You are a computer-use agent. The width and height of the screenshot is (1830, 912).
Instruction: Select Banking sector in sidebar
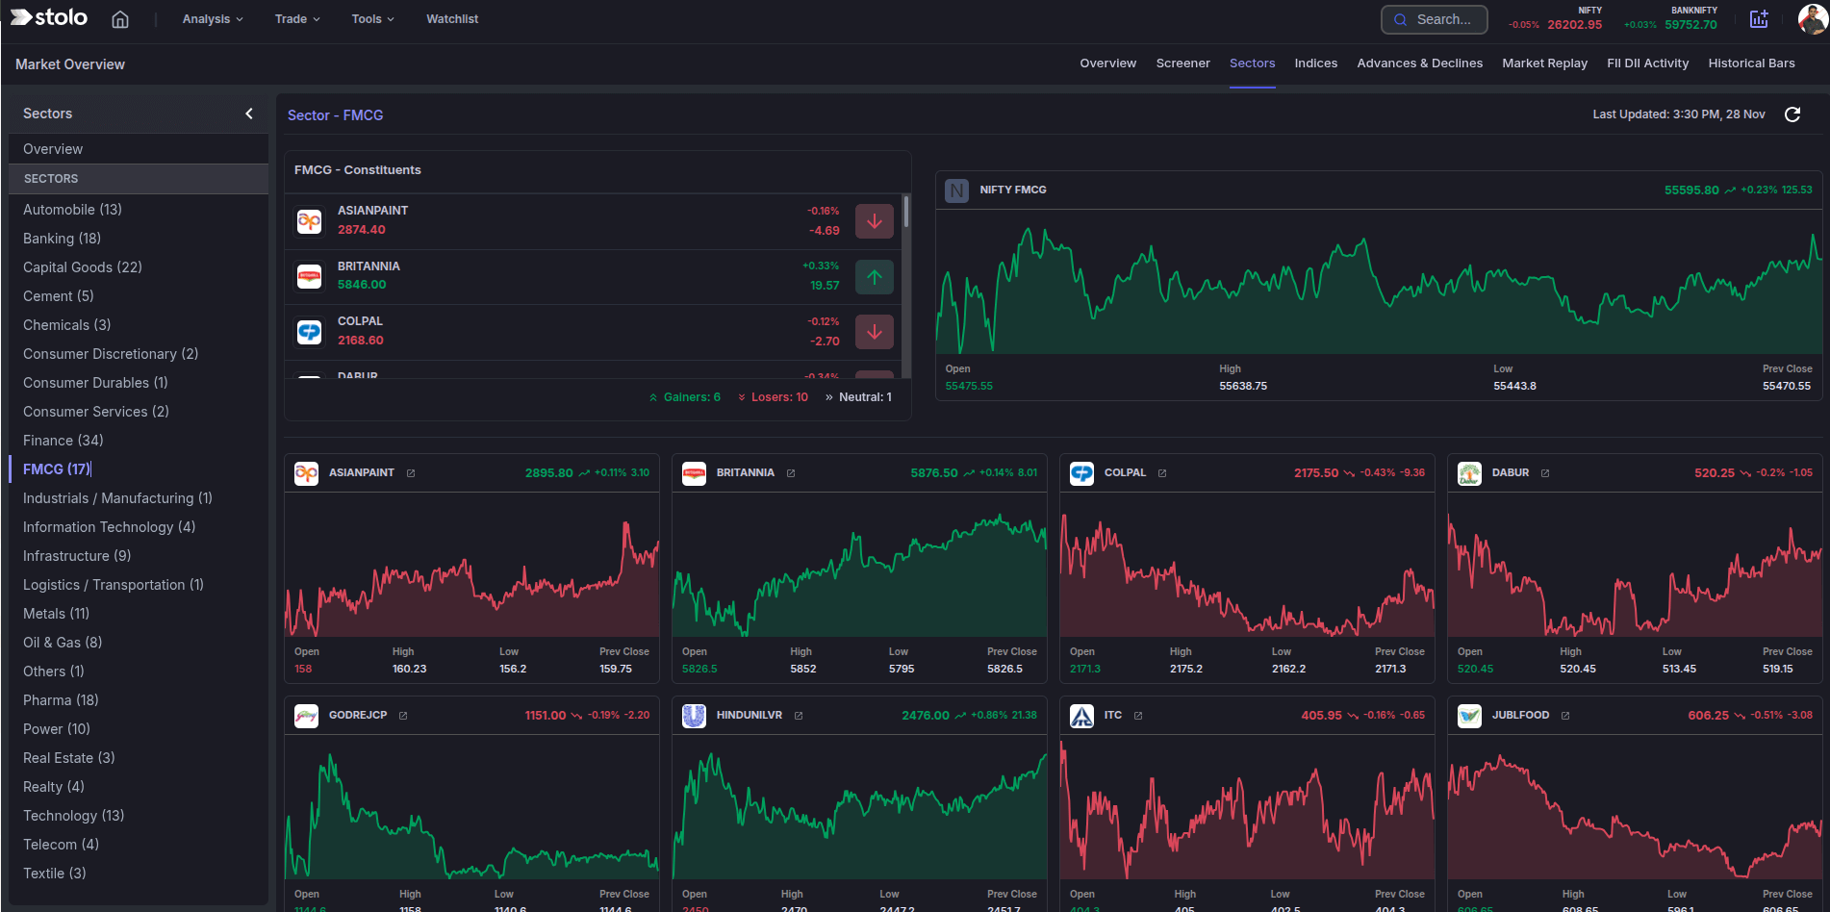coord(62,238)
